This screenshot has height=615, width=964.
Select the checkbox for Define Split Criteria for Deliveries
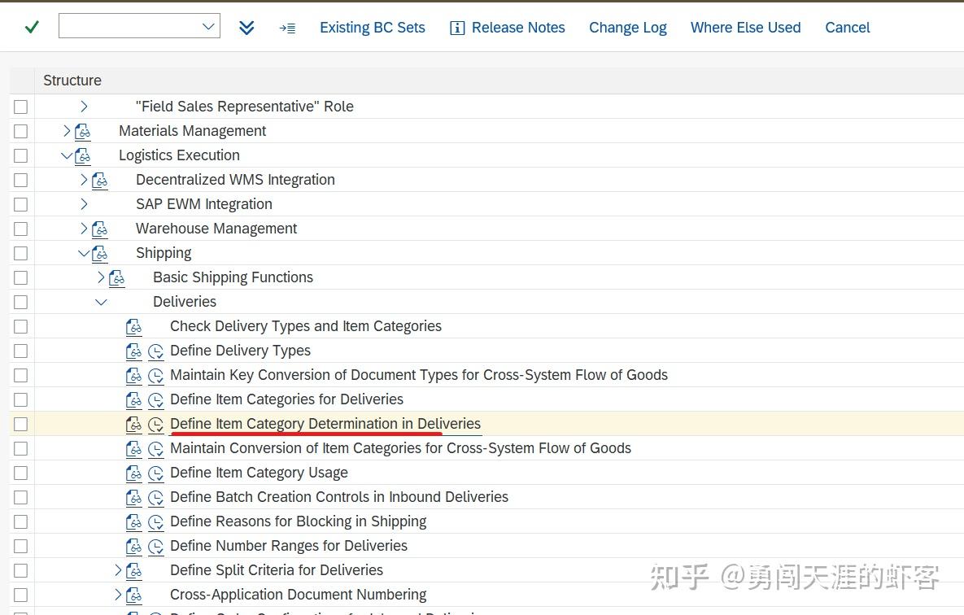[20, 570]
